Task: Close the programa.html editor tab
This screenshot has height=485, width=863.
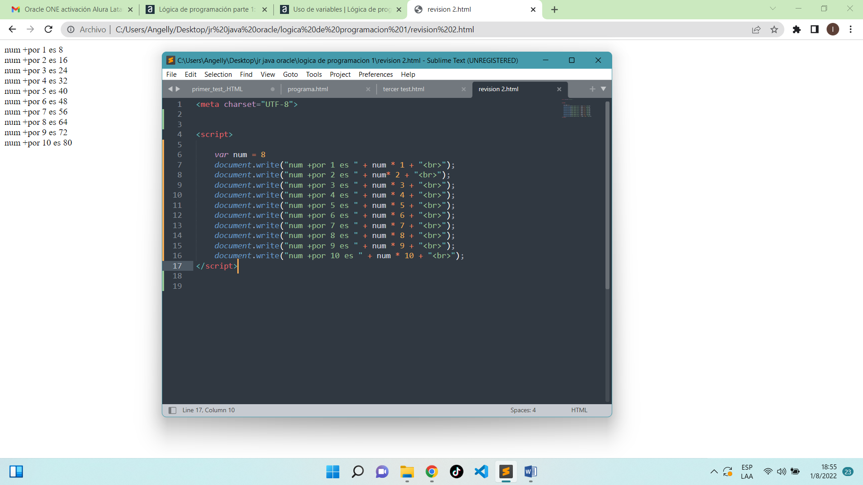Action: pos(368,89)
